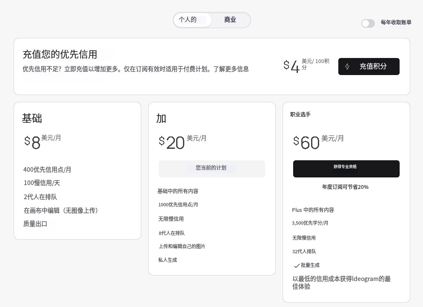Click the $4 per 100 积分 price
423x307 pixels.
click(306, 66)
